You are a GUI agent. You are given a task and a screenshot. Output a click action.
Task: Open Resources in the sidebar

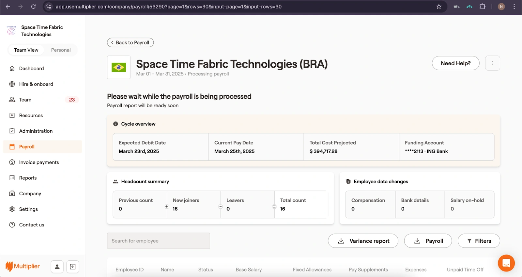pyautogui.click(x=42, y=115)
